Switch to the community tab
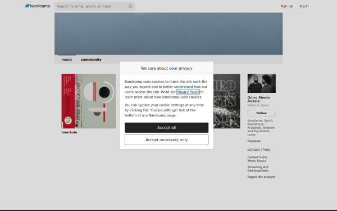Image resolution: width=337 pixels, height=211 pixels. 91,60
